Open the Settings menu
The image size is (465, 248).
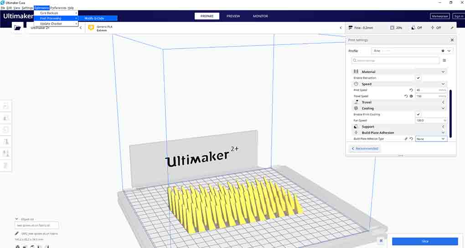(x=27, y=8)
